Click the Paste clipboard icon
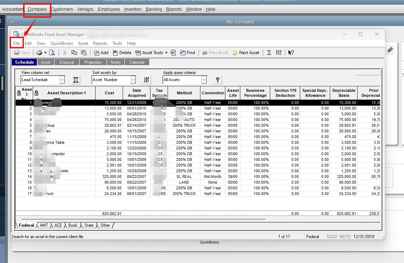The width and height of the screenshot is (404, 263). 84,53
